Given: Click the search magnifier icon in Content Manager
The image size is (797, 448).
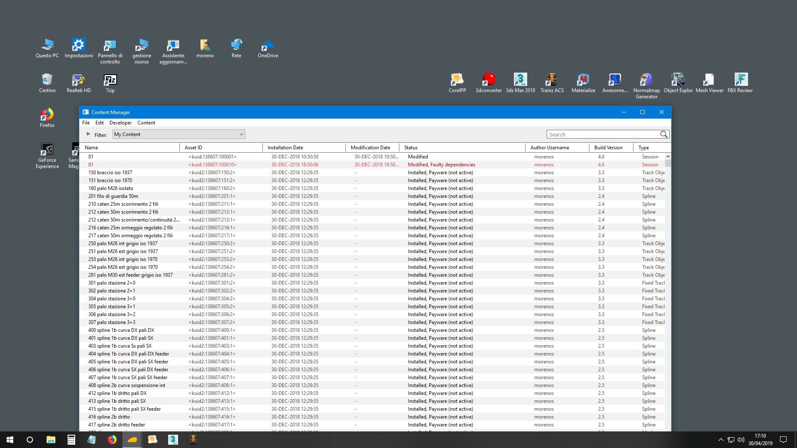Looking at the screenshot, I should (663, 134).
